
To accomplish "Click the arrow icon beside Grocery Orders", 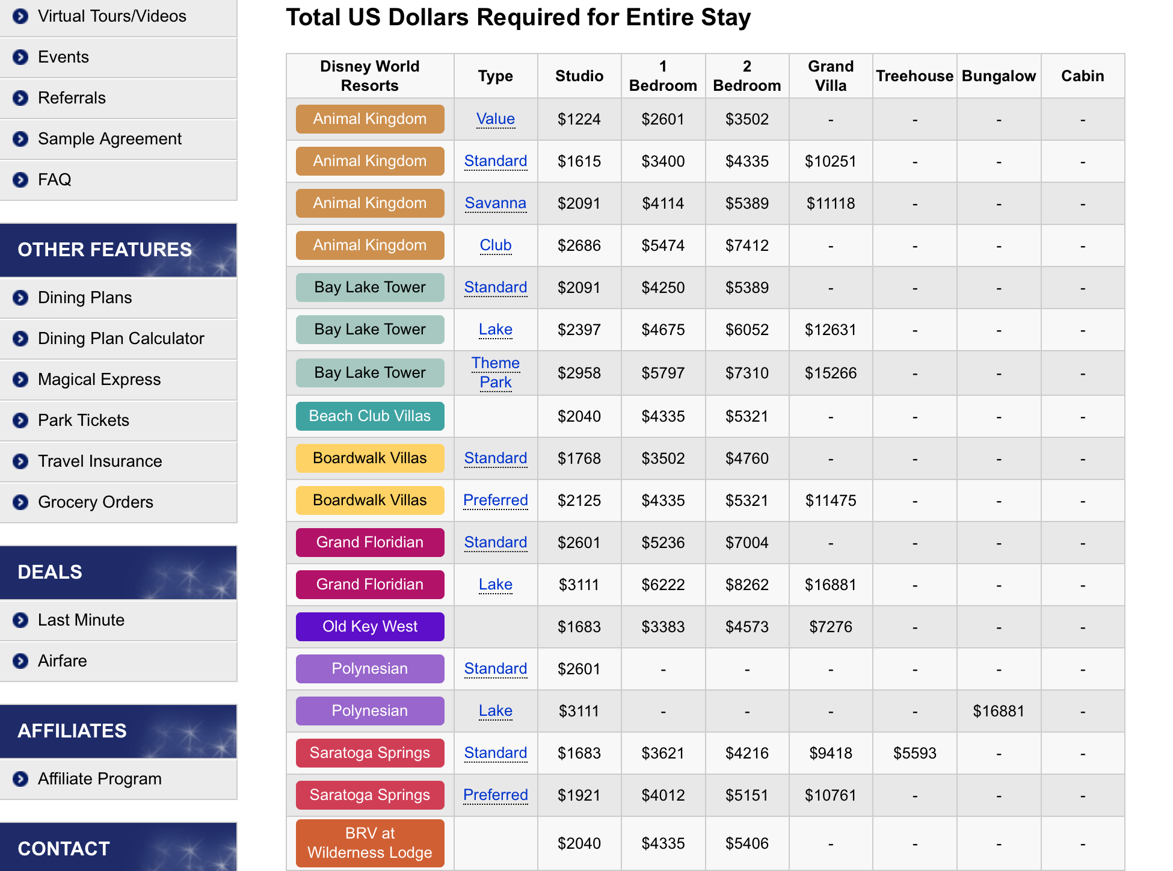I will (x=20, y=502).
